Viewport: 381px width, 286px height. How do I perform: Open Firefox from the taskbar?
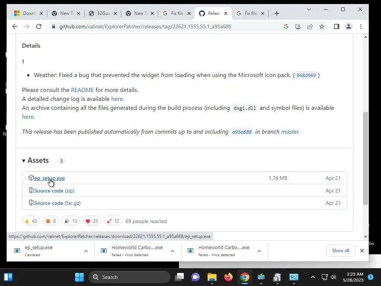tap(228, 277)
